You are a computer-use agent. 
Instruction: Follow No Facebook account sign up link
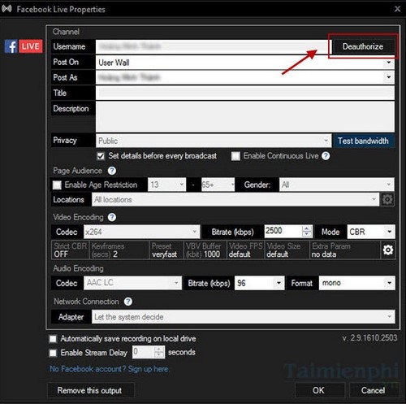[x=110, y=369]
